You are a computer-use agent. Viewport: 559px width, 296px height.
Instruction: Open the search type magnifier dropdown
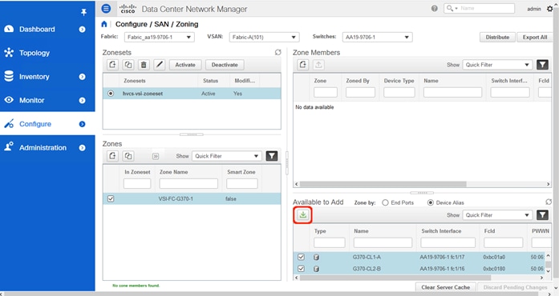(x=452, y=8)
